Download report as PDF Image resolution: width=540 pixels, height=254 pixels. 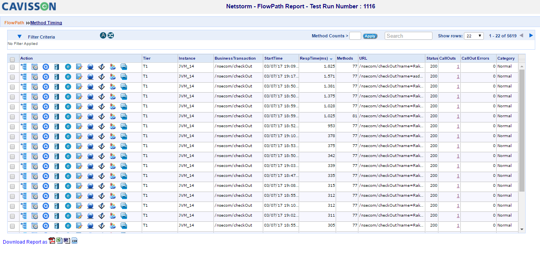point(52,241)
